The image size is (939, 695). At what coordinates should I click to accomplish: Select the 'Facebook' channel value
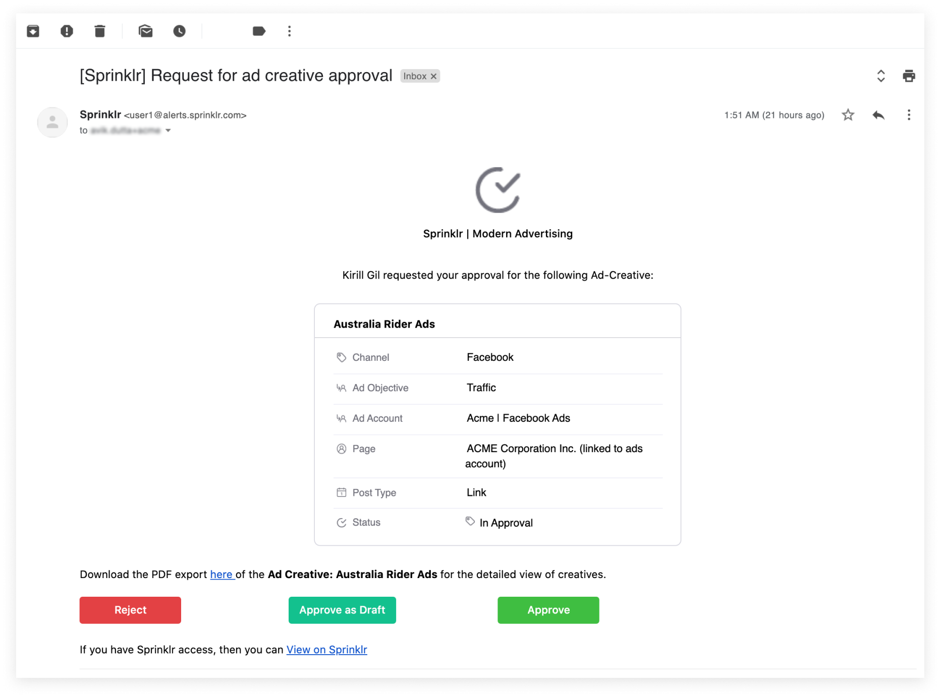(490, 357)
